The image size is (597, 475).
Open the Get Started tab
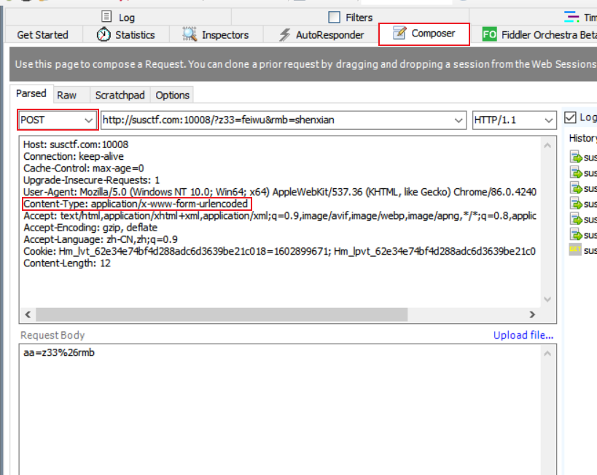[x=42, y=34]
